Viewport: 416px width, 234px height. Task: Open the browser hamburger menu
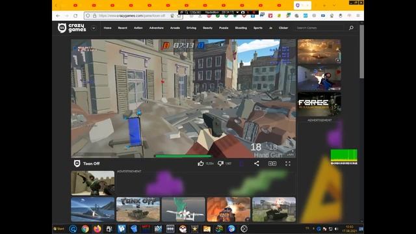358,16
